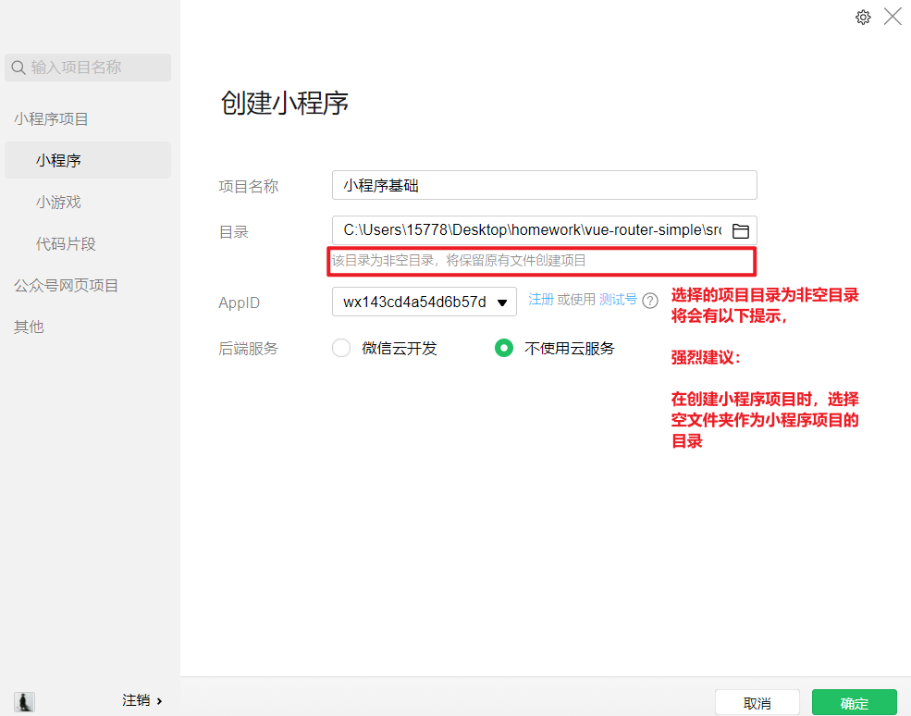The height and width of the screenshot is (716, 911).
Task: Open the 小程序 sidebar item
Action: pos(59,160)
